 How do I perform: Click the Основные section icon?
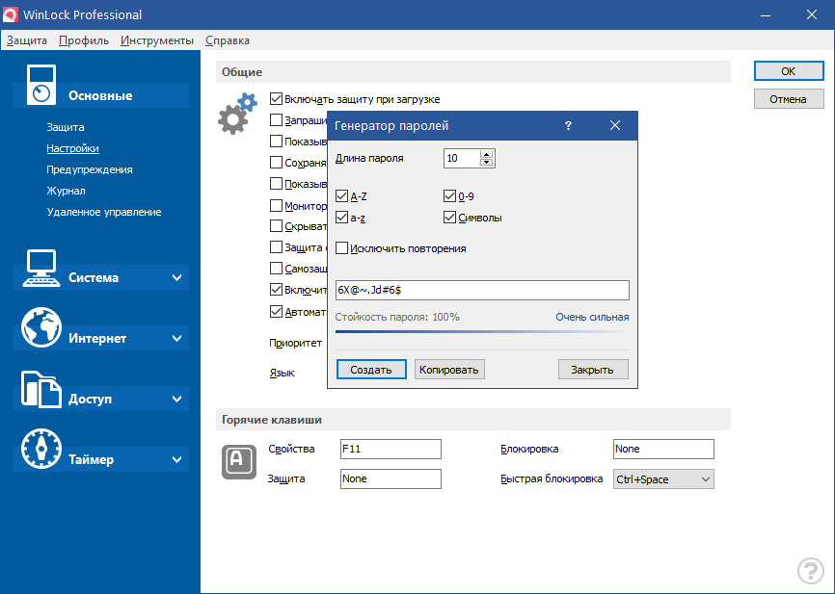coord(40,85)
